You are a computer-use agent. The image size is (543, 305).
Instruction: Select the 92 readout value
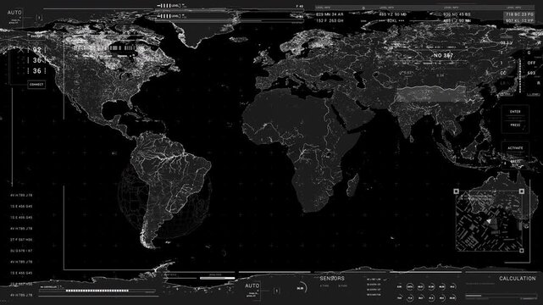pyautogui.click(x=37, y=50)
